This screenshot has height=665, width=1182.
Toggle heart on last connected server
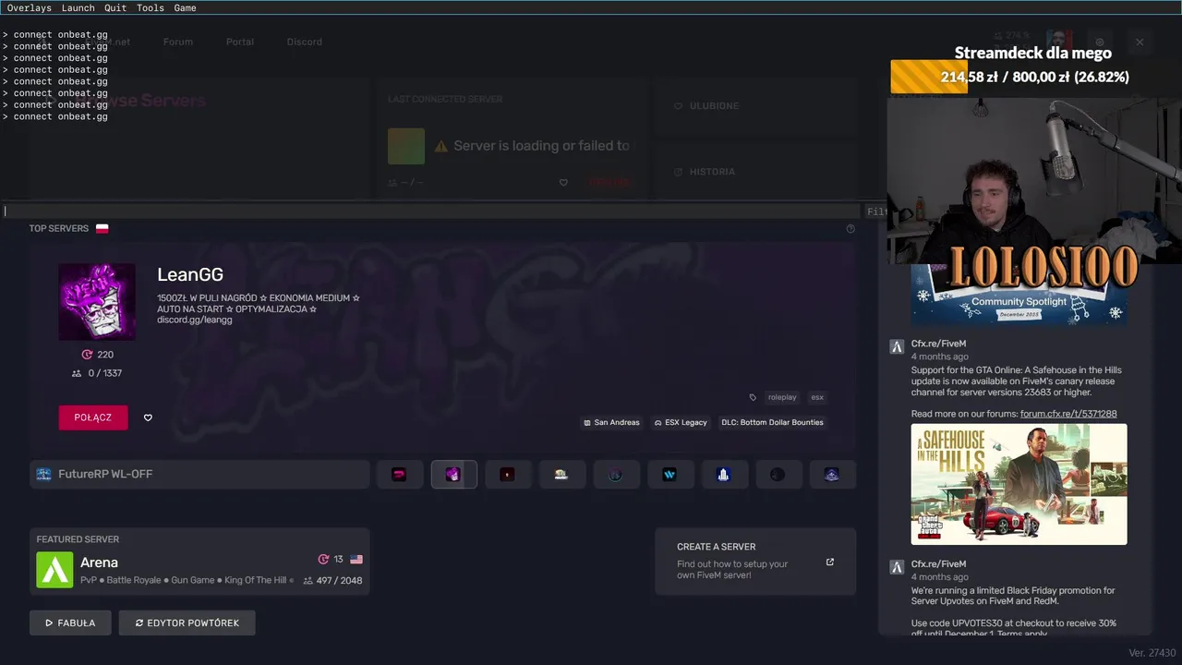point(563,183)
